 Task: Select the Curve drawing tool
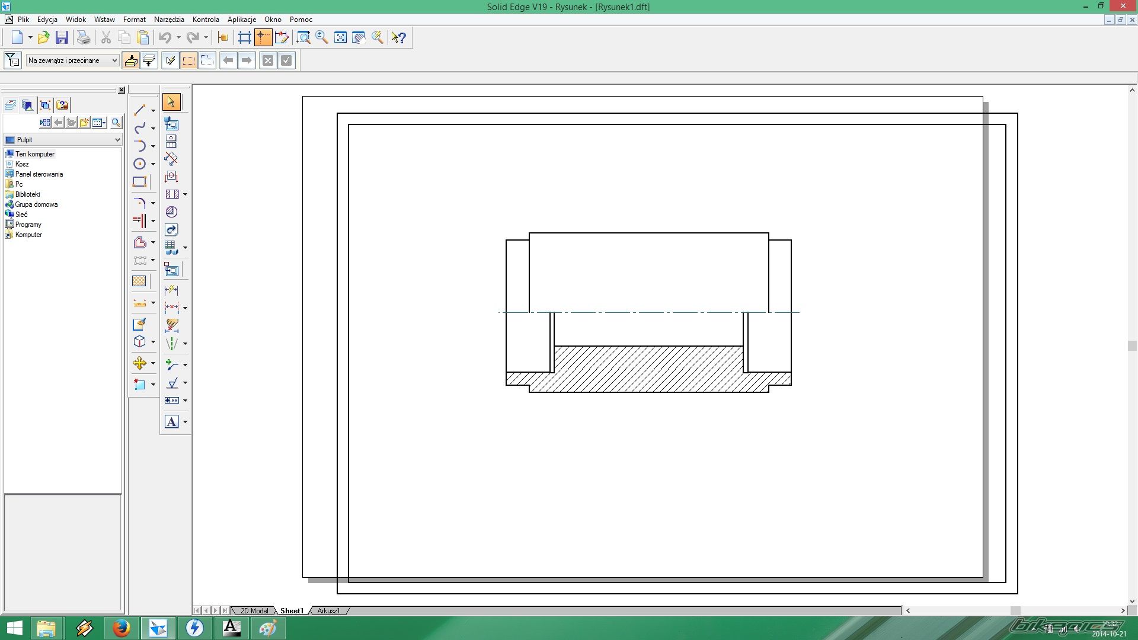[139, 128]
